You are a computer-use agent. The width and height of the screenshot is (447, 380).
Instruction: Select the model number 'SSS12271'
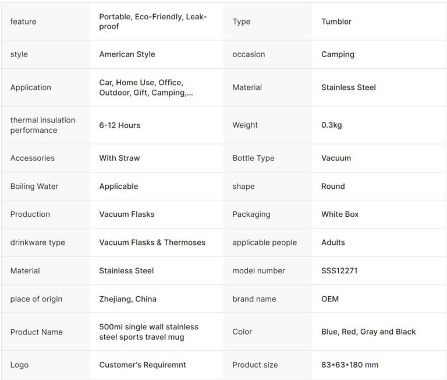tap(339, 270)
